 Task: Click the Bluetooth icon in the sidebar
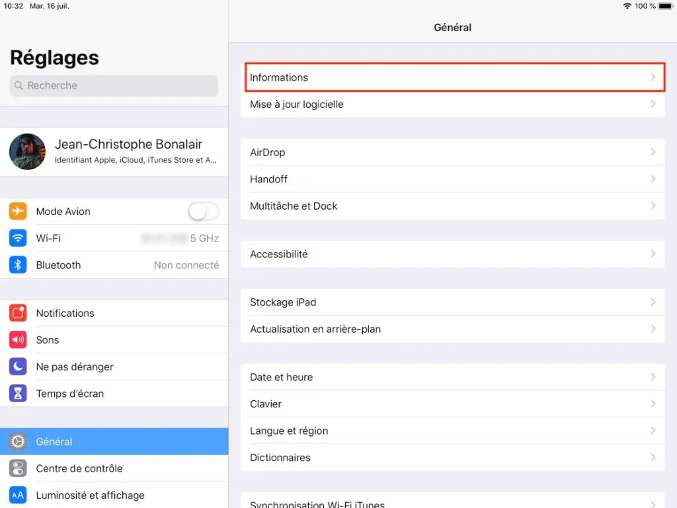pyautogui.click(x=17, y=265)
